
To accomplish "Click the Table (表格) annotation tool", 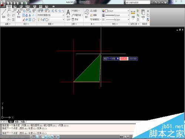I will click(75, 19).
